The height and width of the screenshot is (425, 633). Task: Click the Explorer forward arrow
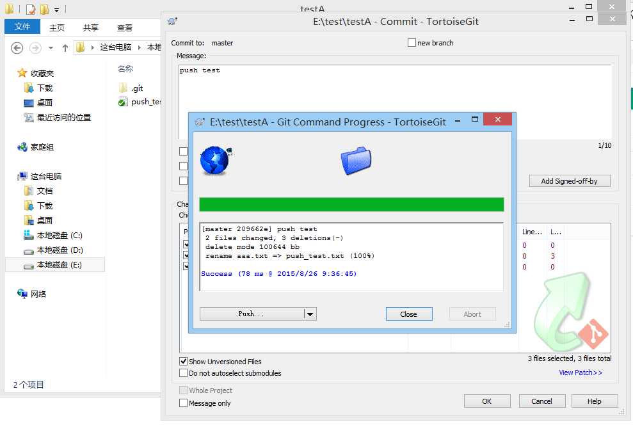click(x=36, y=48)
